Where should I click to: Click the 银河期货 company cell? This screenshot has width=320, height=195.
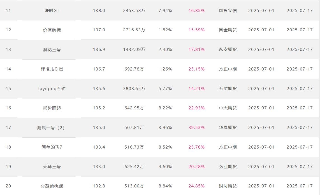click(228, 186)
